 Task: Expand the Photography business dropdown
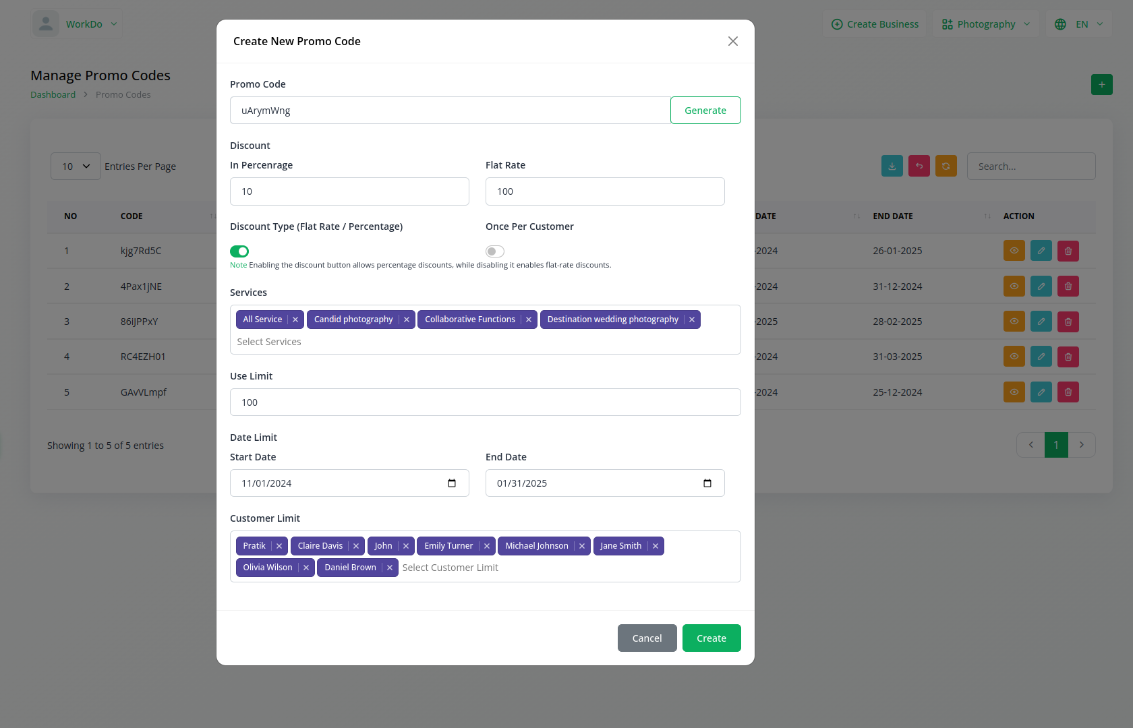click(x=986, y=24)
